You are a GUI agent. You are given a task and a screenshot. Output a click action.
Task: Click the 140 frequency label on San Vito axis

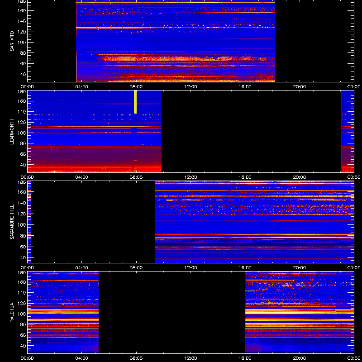click(22, 21)
